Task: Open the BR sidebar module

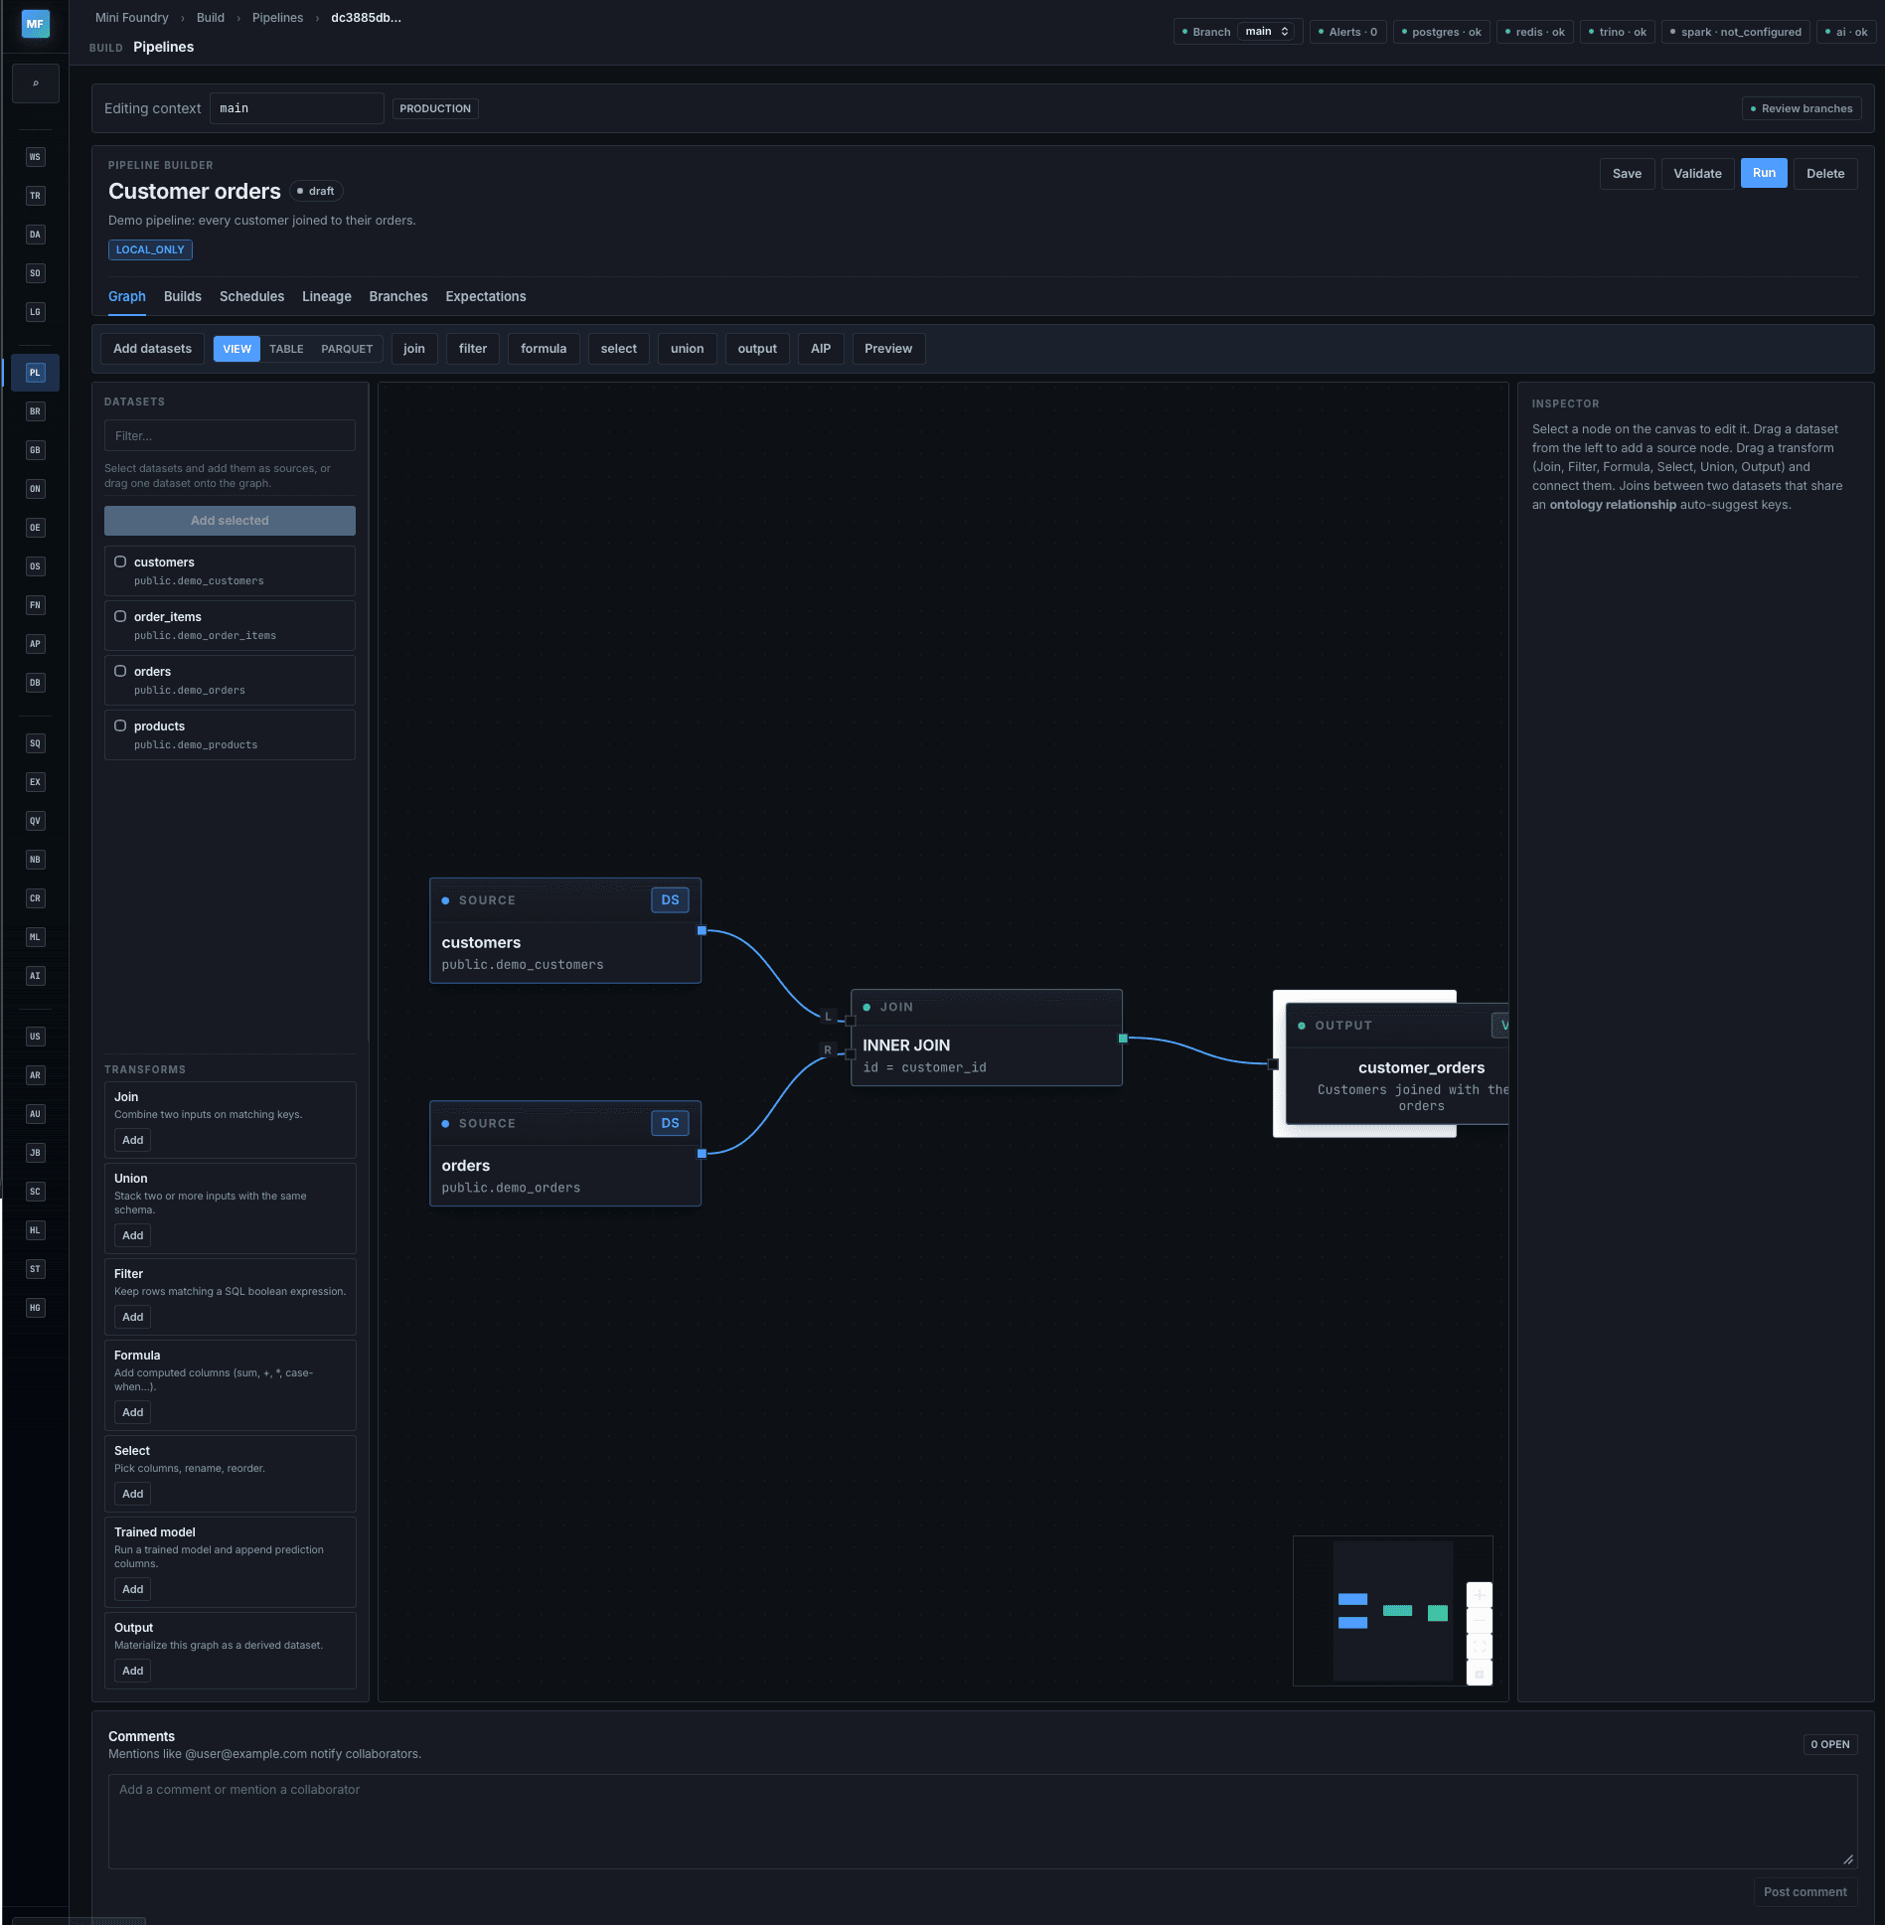Action: (35, 411)
